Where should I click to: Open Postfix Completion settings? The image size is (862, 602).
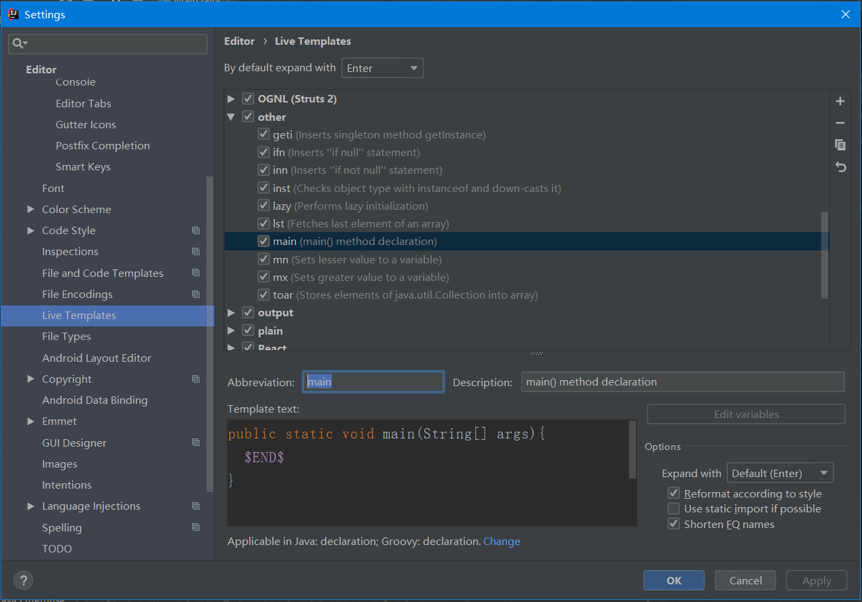point(102,145)
